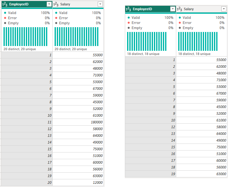This screenshot has width=228, height=187.
Task: Select salary 56000 in the left table
Action: click(x=78, y=169)
